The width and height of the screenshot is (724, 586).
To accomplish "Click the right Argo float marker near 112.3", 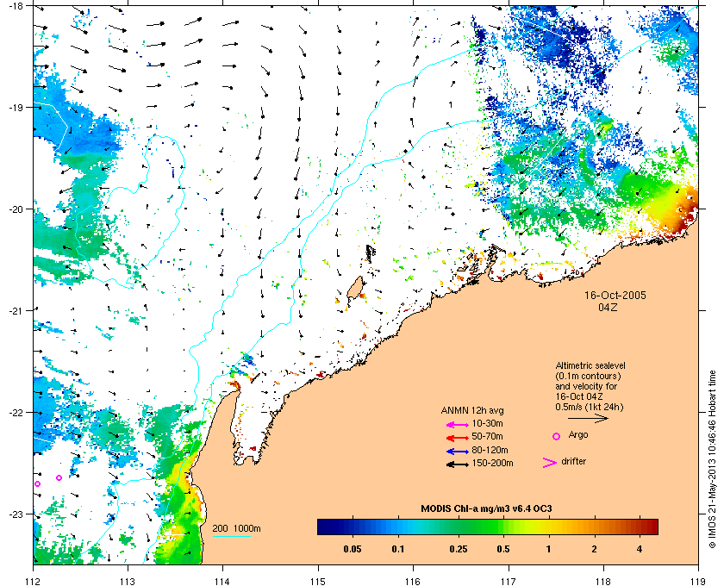I will (x=59, y=477).
